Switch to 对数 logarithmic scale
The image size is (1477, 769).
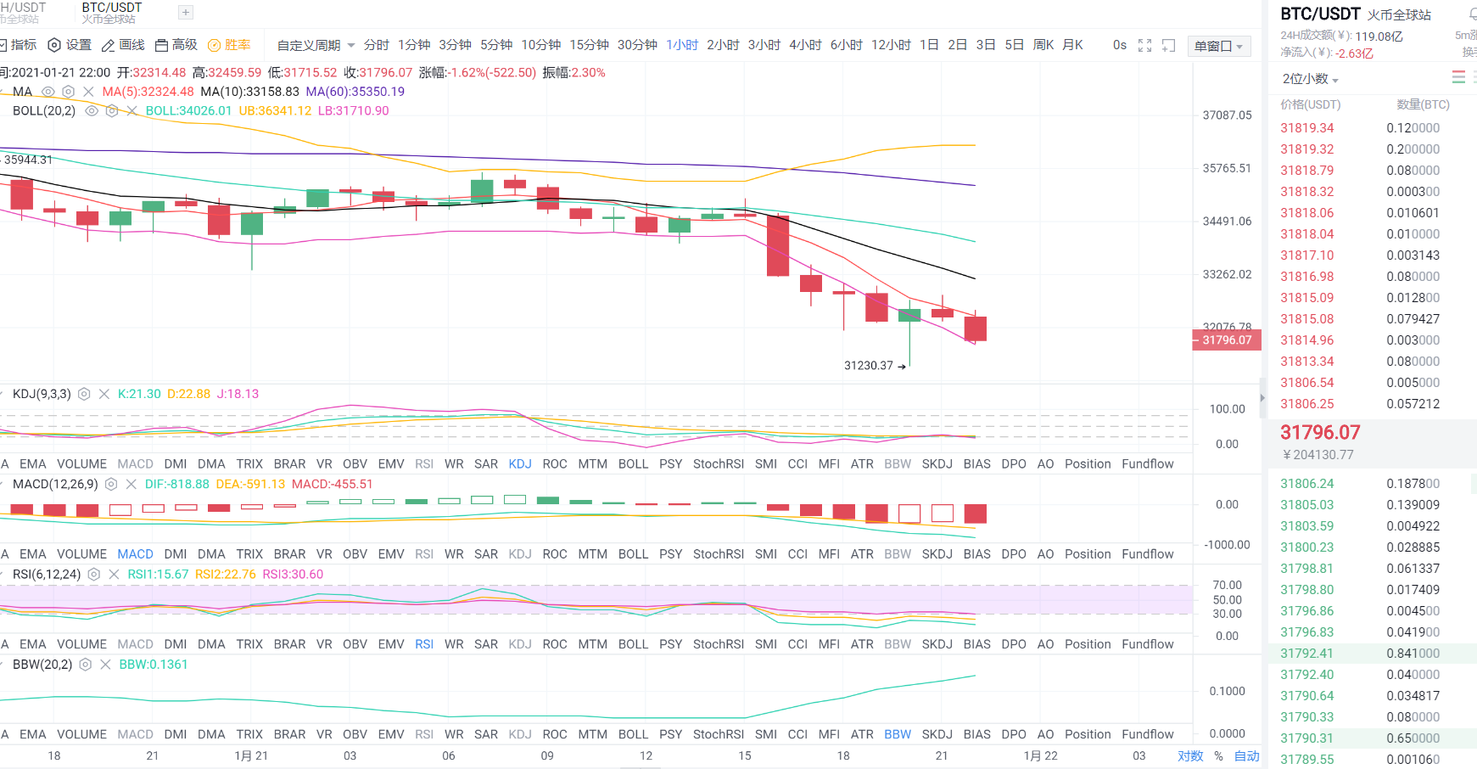click(x=1191, y=755)
